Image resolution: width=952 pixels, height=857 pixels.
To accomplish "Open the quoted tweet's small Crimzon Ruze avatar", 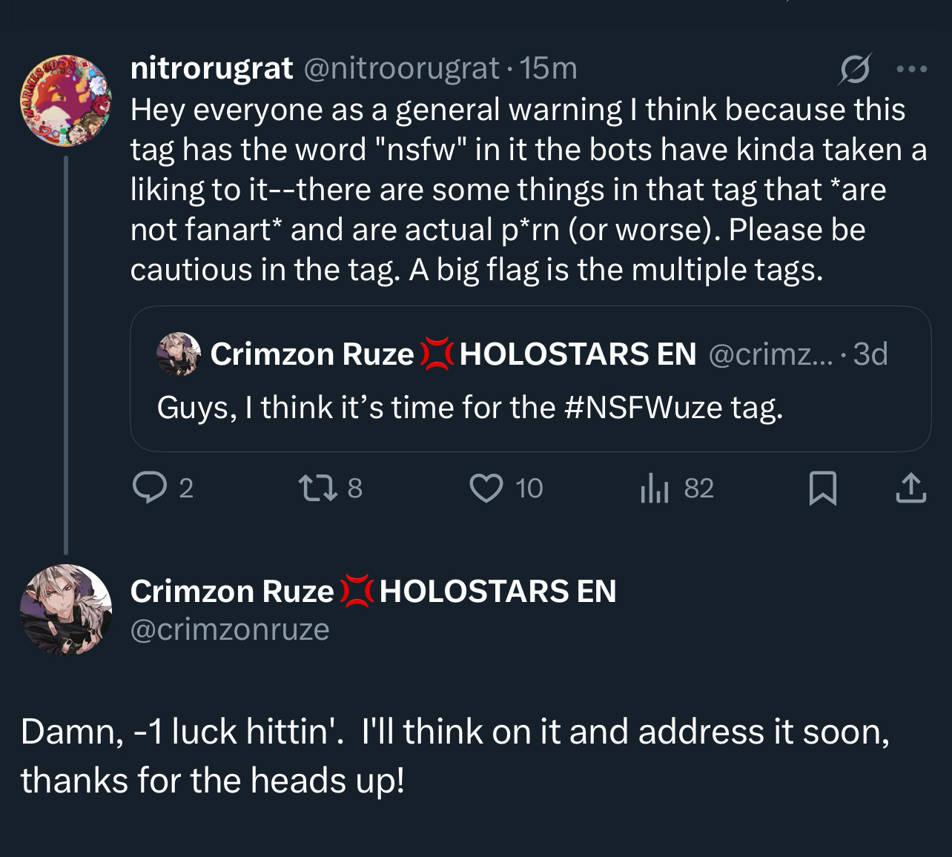I will pyautogui.click(x=179, y=354).
